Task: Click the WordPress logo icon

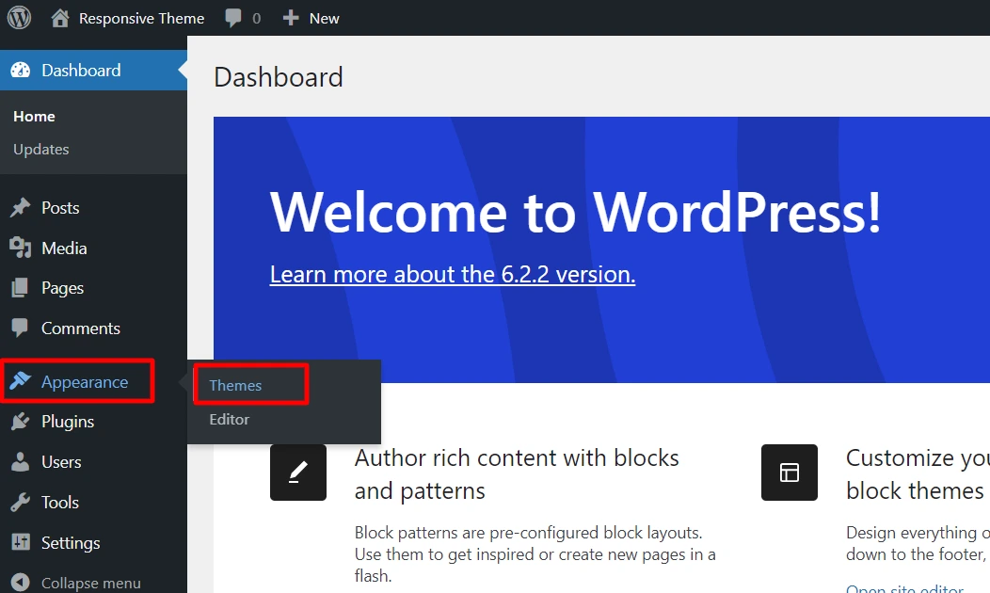Action: [x=19, y=18]
